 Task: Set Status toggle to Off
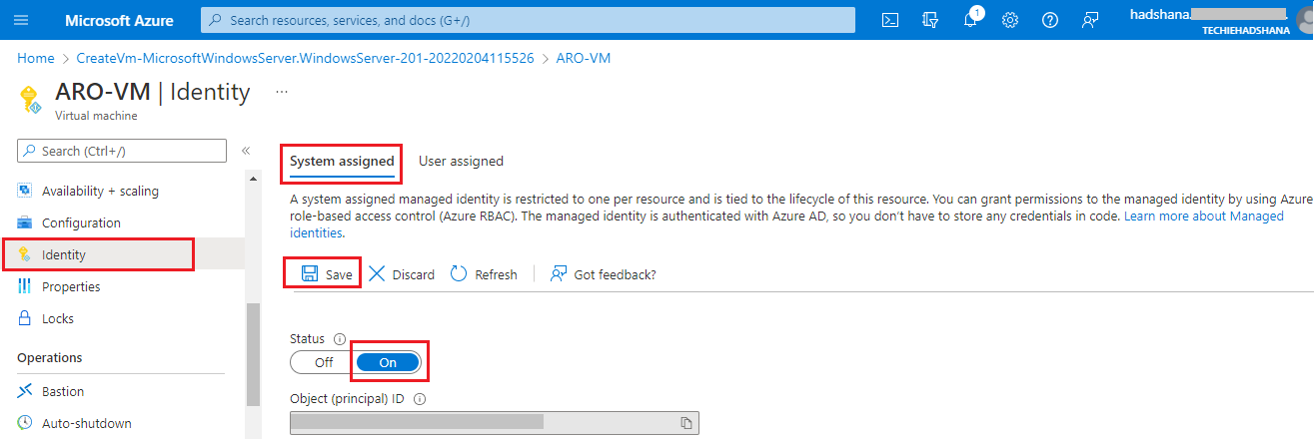[x=324, y=362]
